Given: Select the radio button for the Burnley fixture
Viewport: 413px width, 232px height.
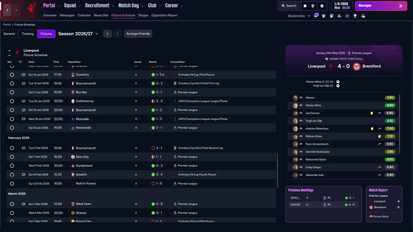Looking at the screenshot, I should 12,92.
